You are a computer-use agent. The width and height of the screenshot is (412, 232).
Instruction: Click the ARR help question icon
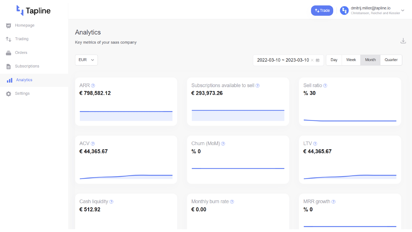pos(93,86)
